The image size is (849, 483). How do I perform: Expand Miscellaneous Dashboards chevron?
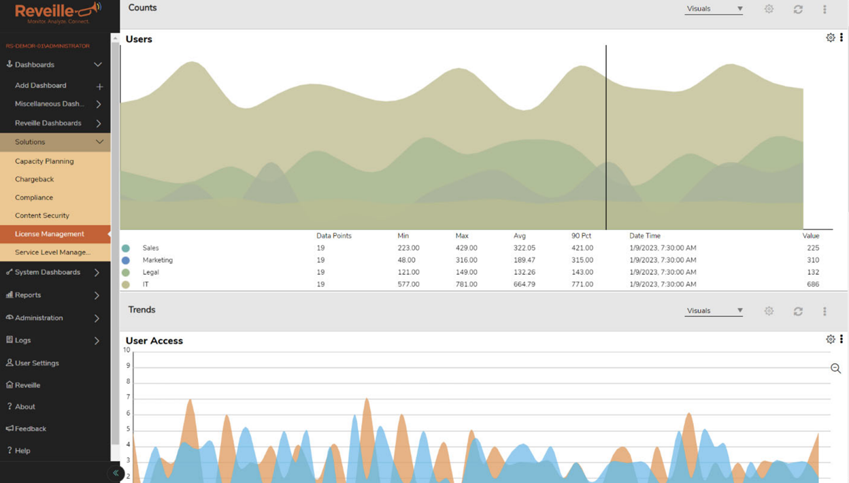tap(99, 104)
